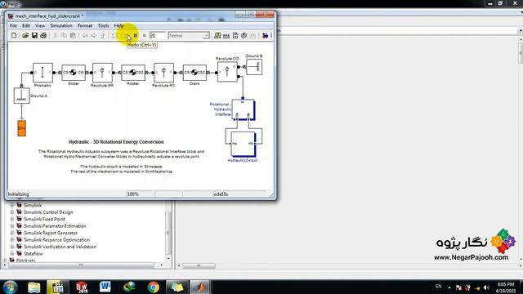This screenshot has width=523, height=294.
Task: Click the Open file folder icon
Action: coord(25,35)
